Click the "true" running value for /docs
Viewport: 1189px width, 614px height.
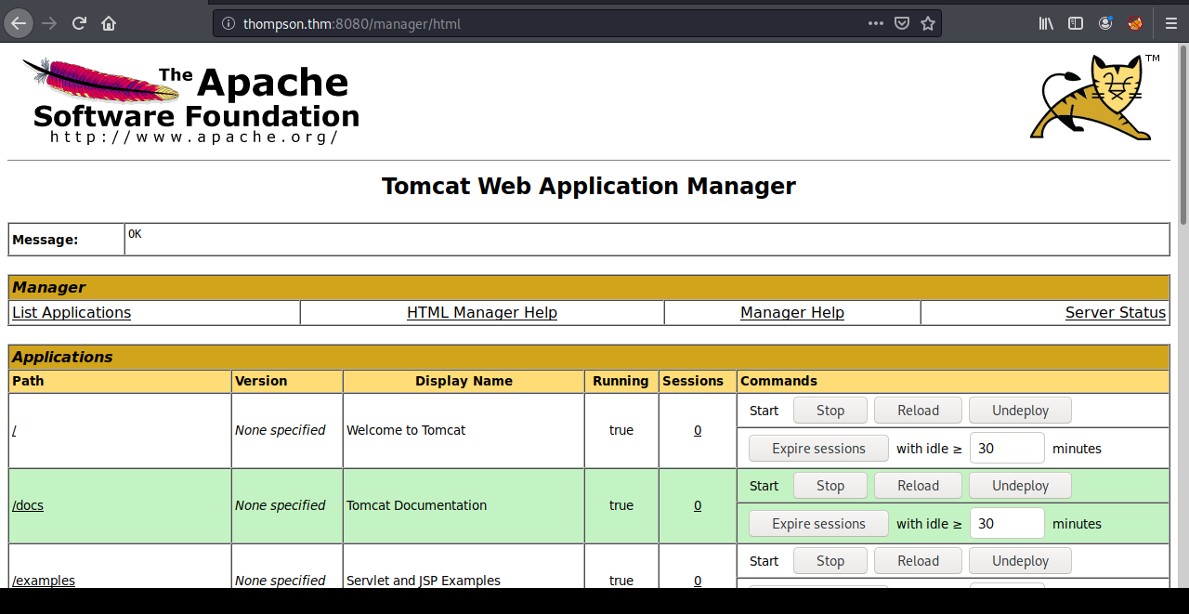click(x=621, y=505)
